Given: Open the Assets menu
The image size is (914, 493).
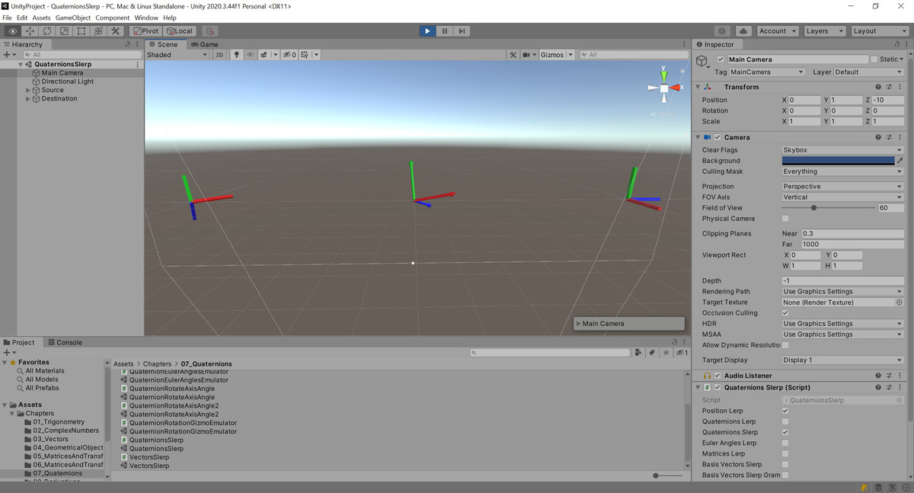Looking at the screenshot, I should (42, 18).
